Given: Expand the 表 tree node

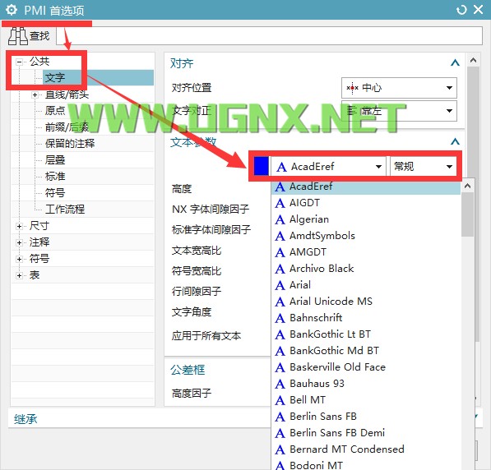Looking at the screenshot, I should pos(20,275).
